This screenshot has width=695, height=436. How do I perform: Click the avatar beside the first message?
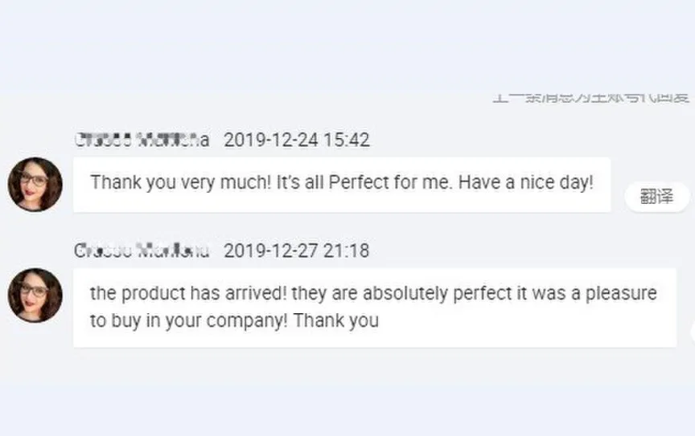[35, 185]
